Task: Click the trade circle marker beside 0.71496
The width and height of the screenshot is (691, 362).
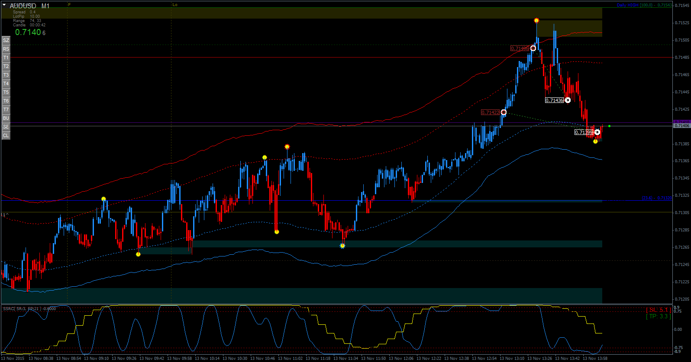Action: pyautogui.click(x=533, y=48)
